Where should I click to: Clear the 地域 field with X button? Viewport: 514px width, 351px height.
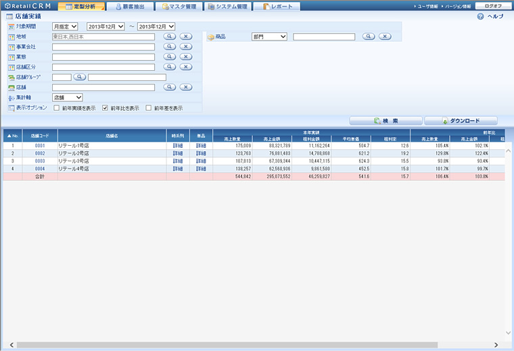tap(186, 36)
